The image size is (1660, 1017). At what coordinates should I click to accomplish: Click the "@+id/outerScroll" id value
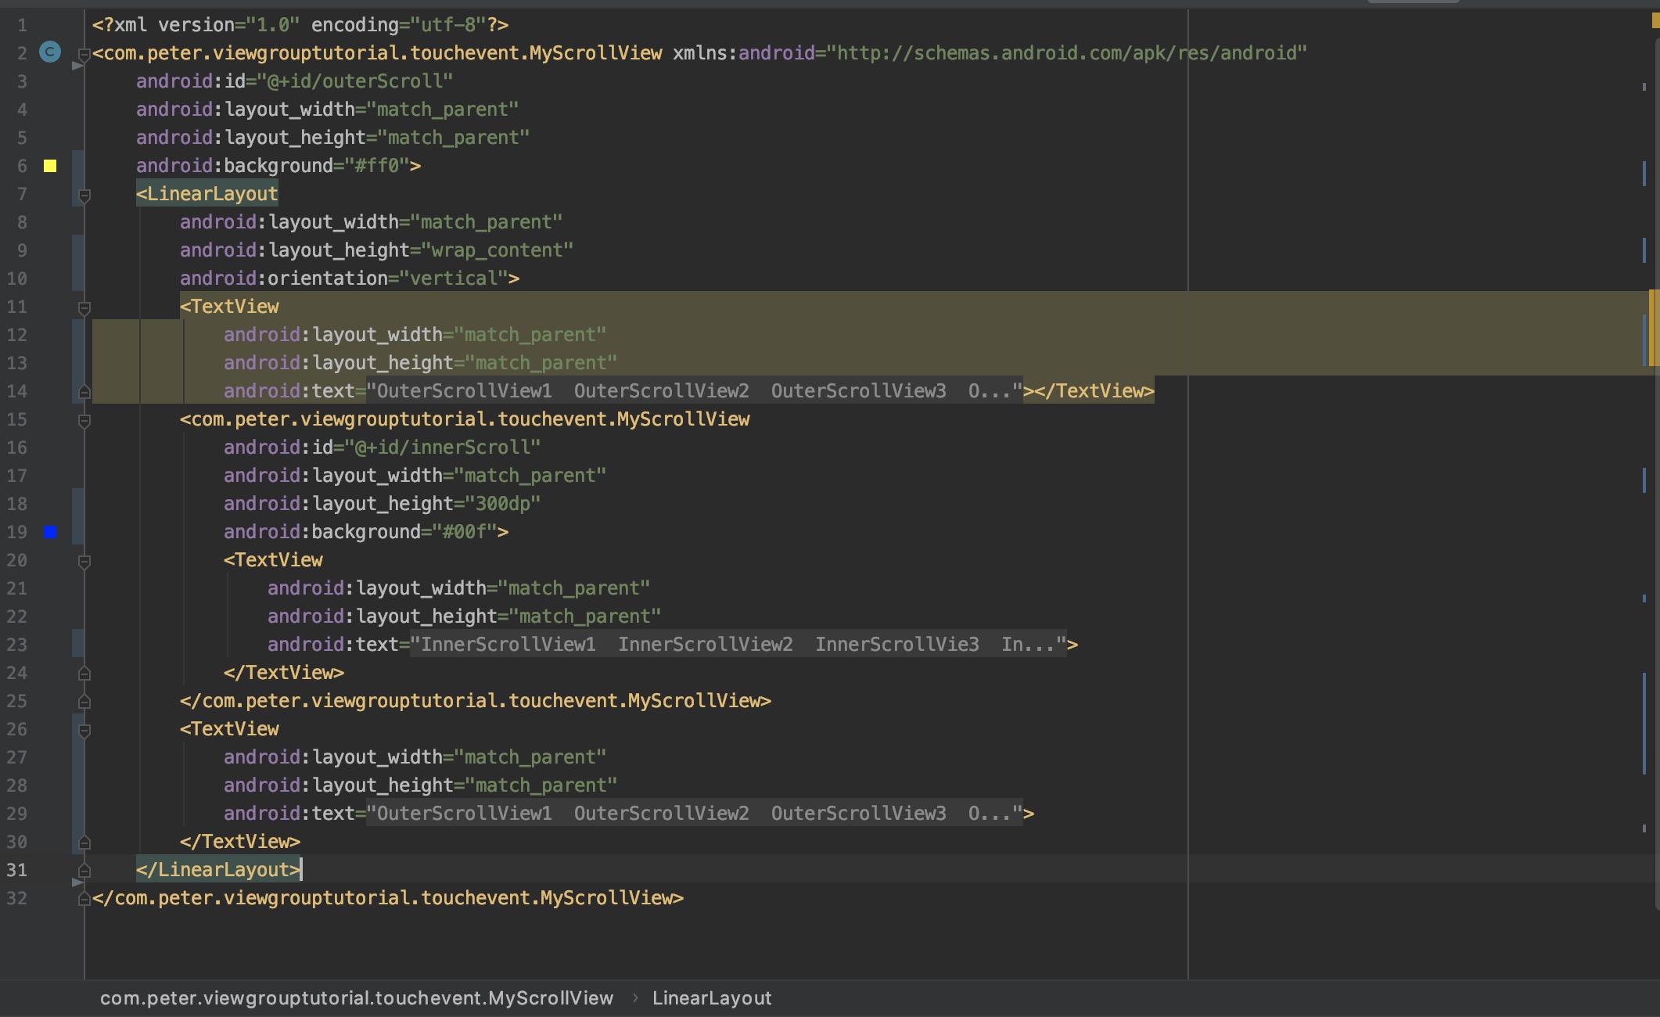click(355, 81)
